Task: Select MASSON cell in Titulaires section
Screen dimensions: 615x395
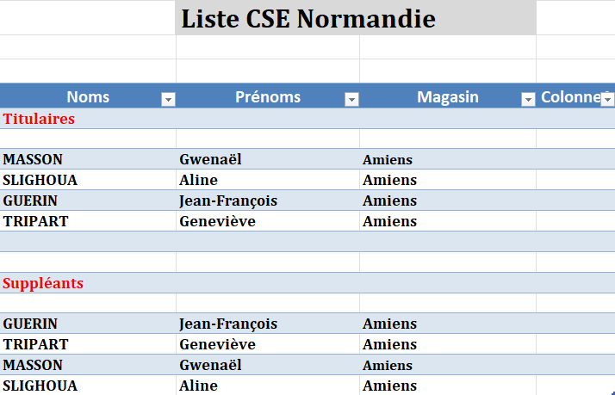Action: tap(33, 159)
